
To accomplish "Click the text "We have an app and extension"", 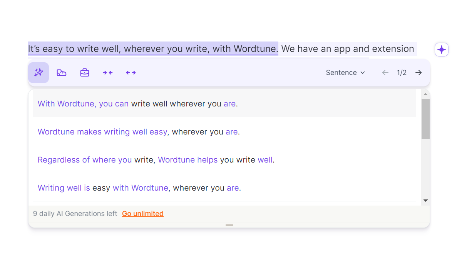I will (x=348, y=49).
